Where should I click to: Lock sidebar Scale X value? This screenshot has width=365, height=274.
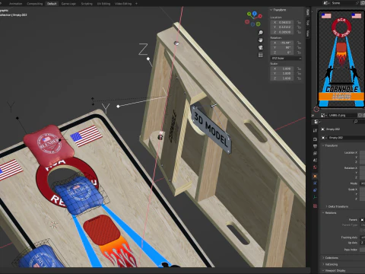tap(299, 68)
